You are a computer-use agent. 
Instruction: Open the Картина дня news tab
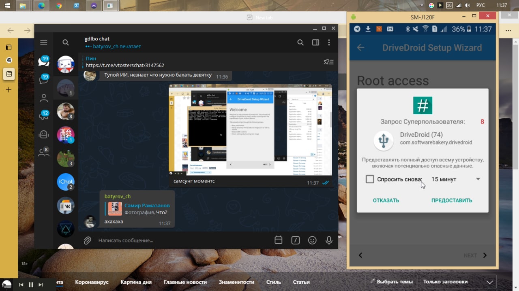pos(136,282)
